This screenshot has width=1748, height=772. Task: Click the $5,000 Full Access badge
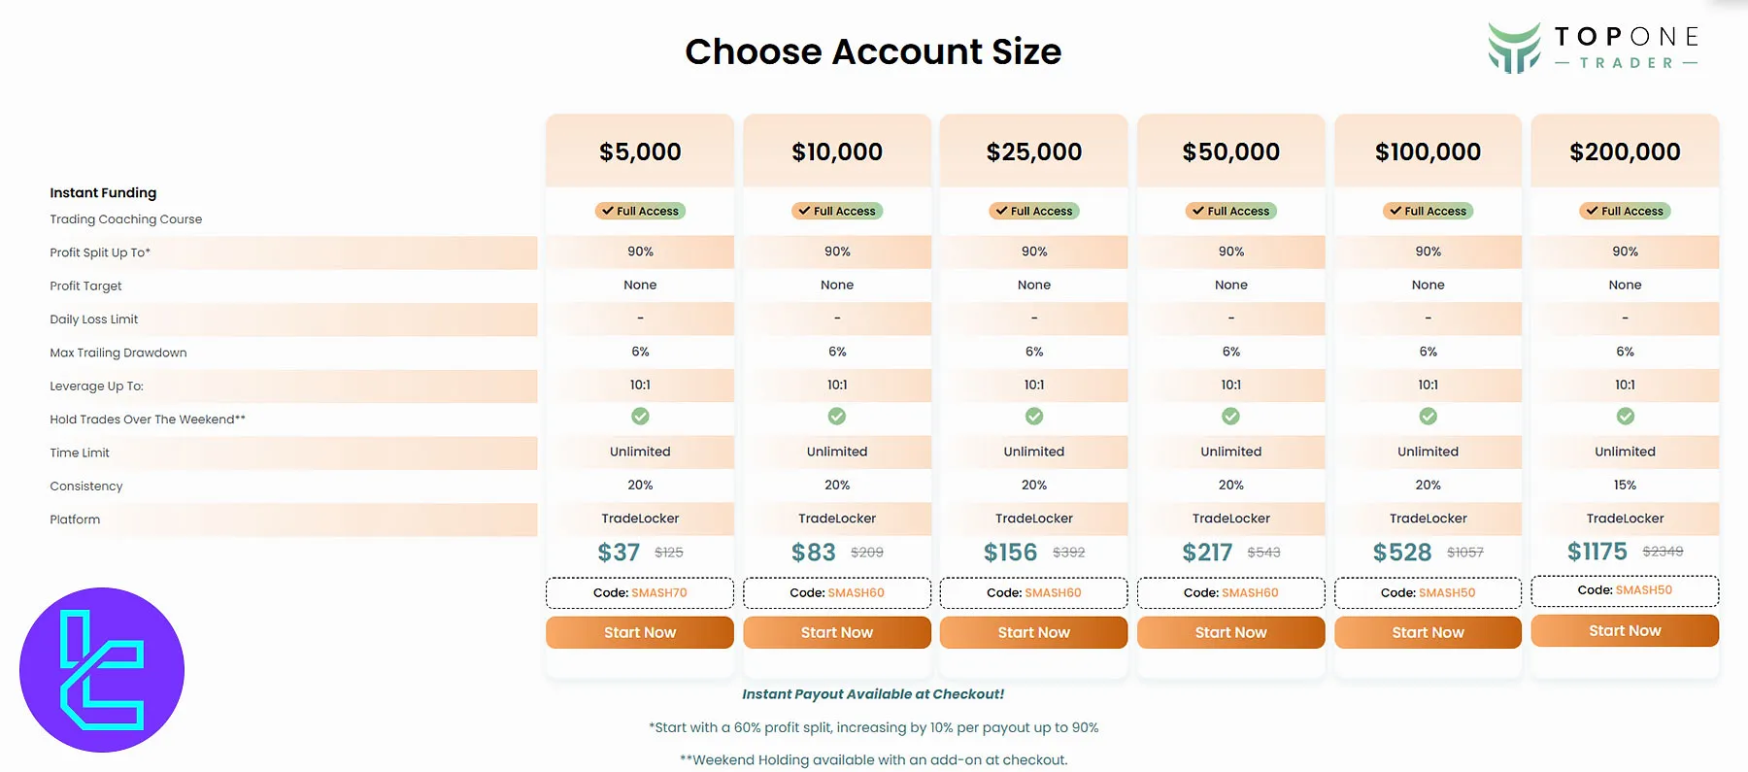coord(640,211)
